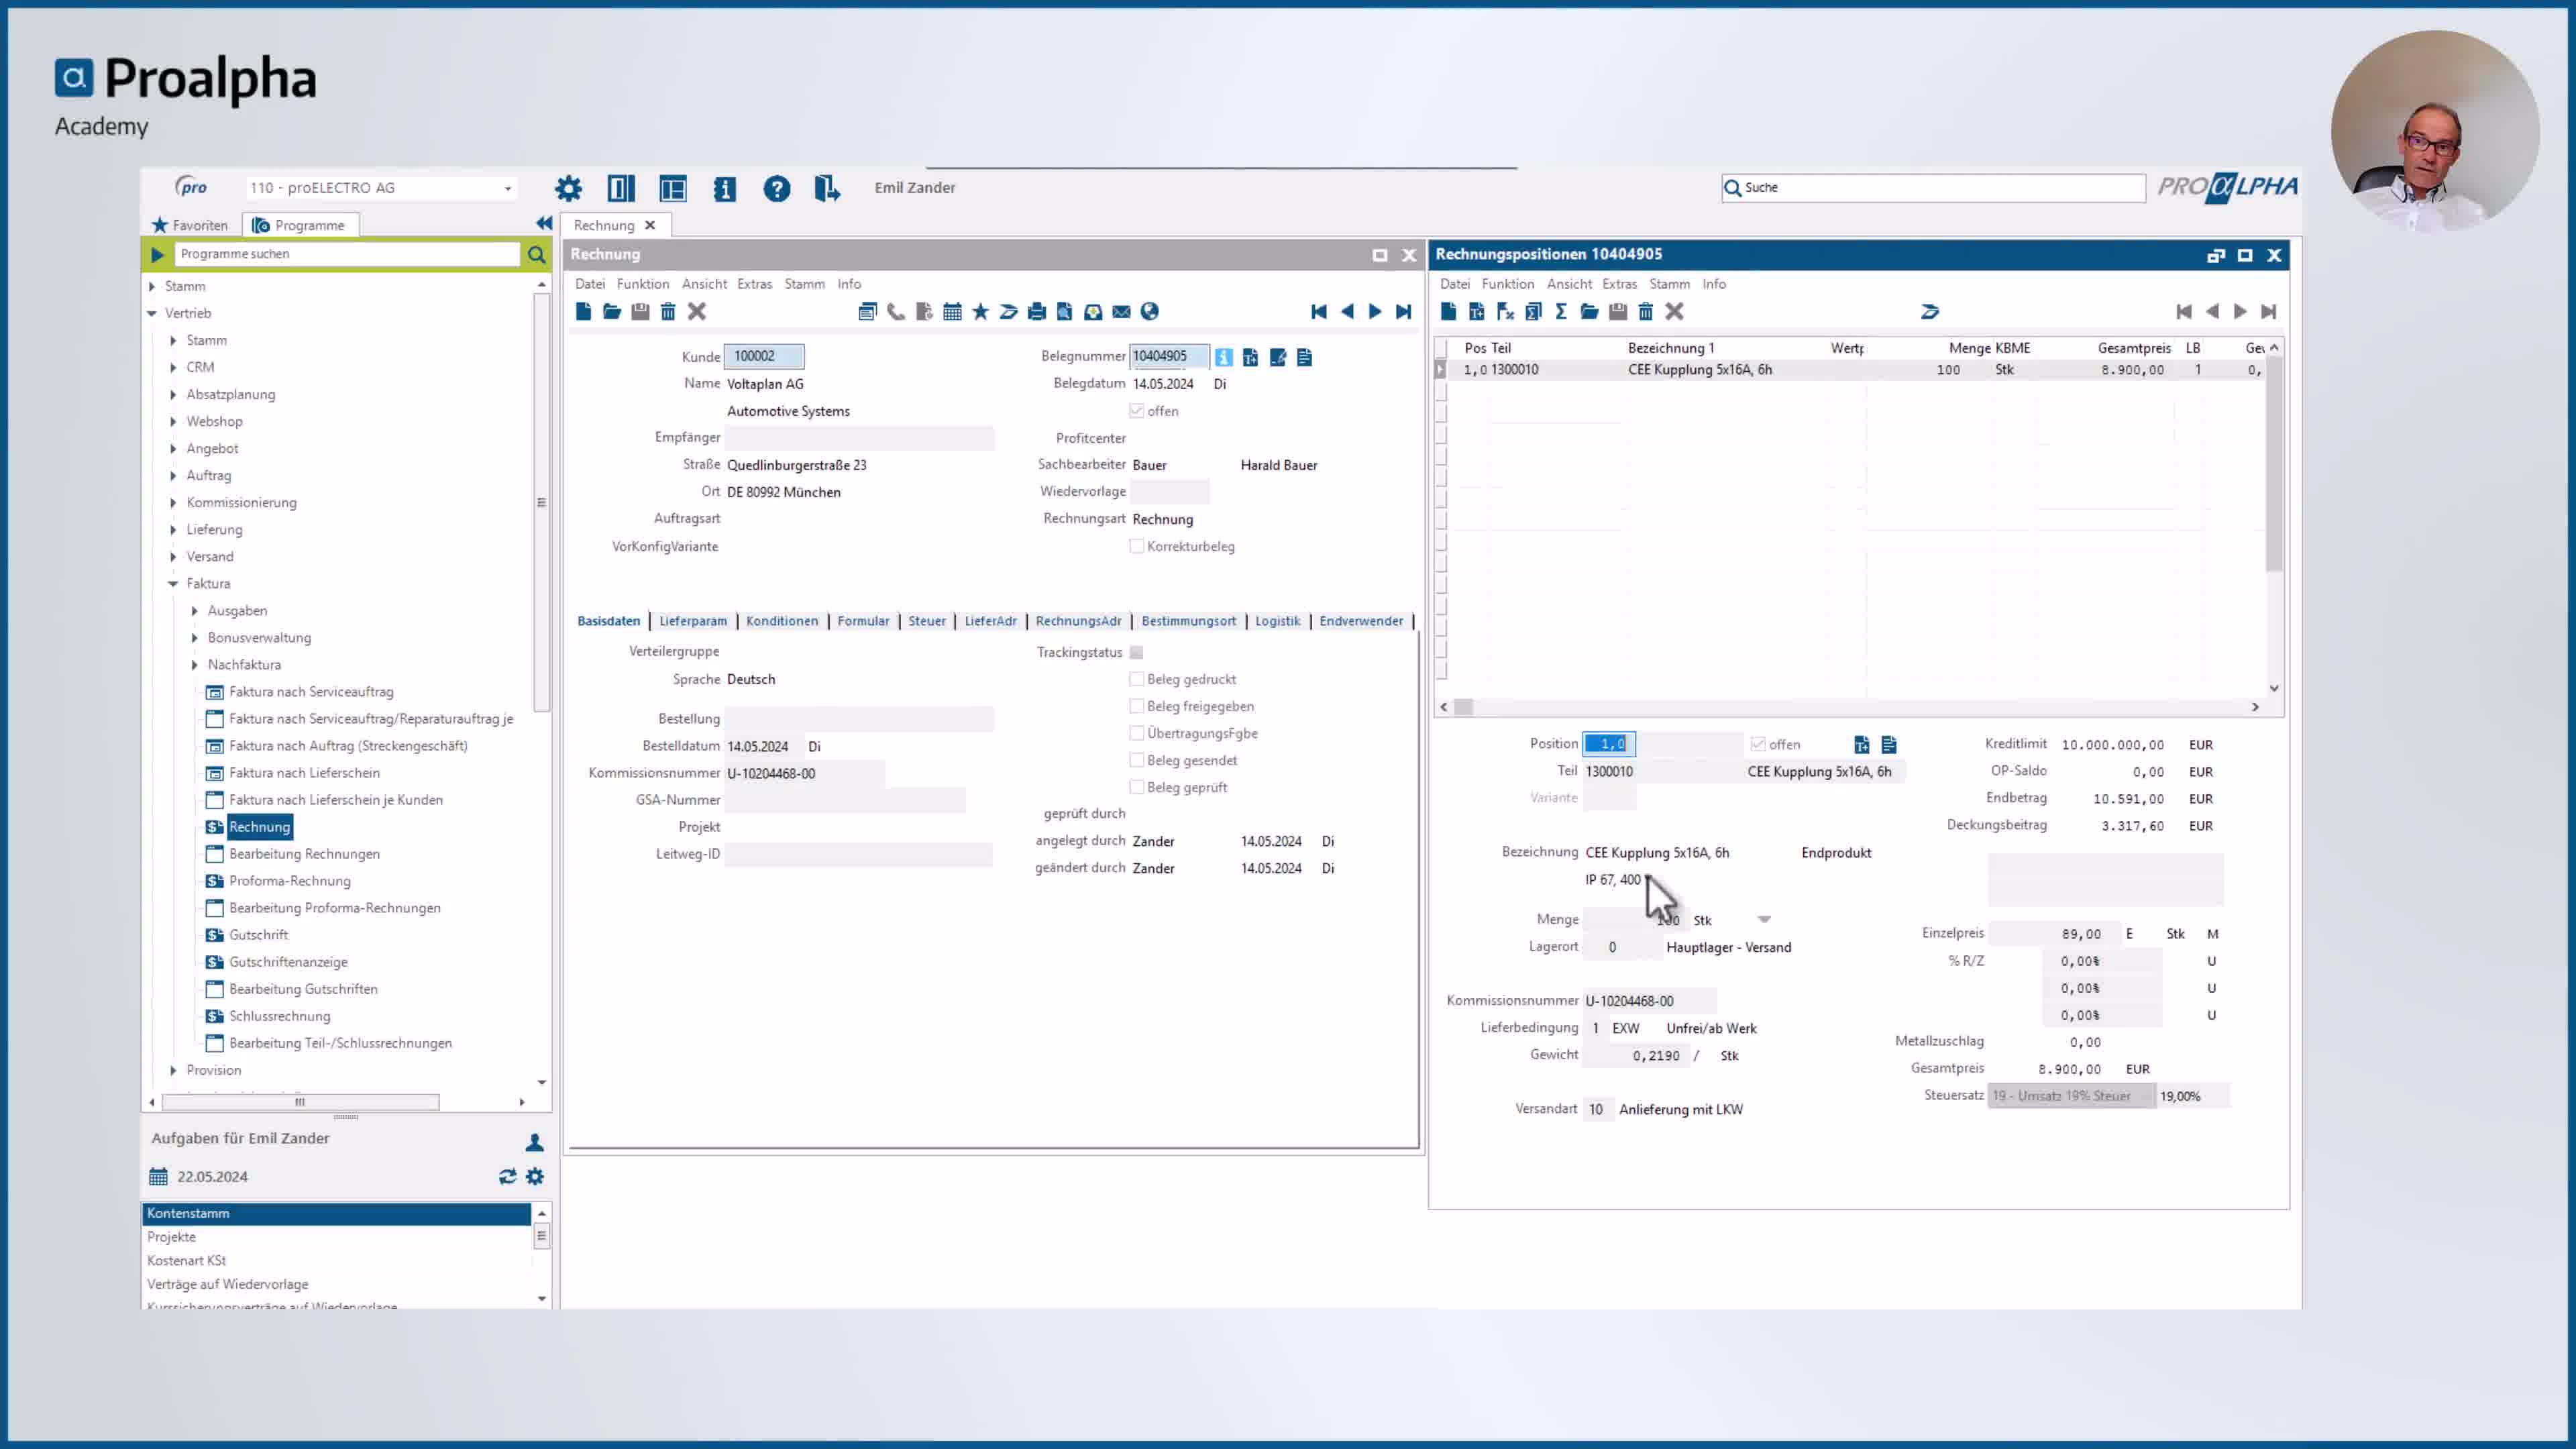Click printer icon in Rechnung toolbar
The width and height of the screenshot is (2576, 1449).
[1037, 312]
